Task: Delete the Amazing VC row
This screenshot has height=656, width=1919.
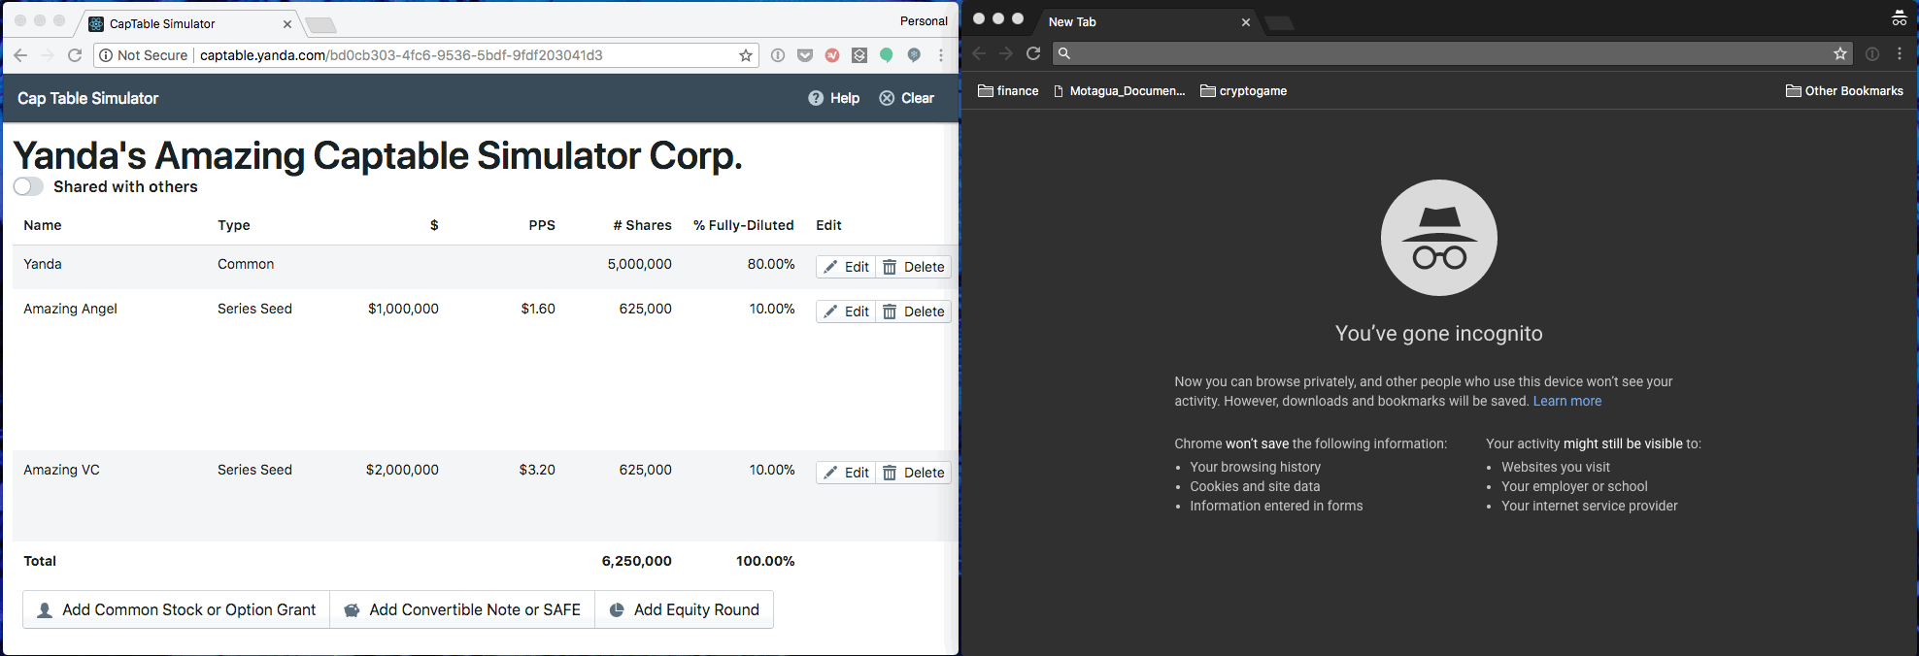Action: click(x=914, y=473)
